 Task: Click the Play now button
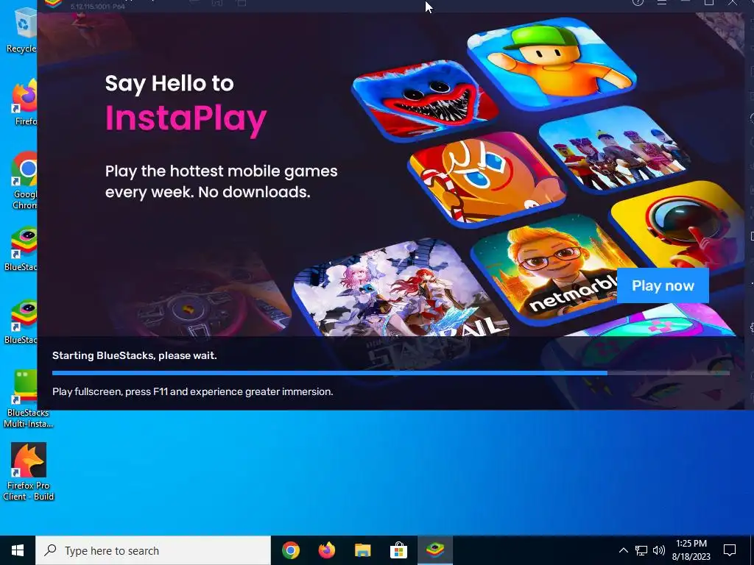[663, 285]
